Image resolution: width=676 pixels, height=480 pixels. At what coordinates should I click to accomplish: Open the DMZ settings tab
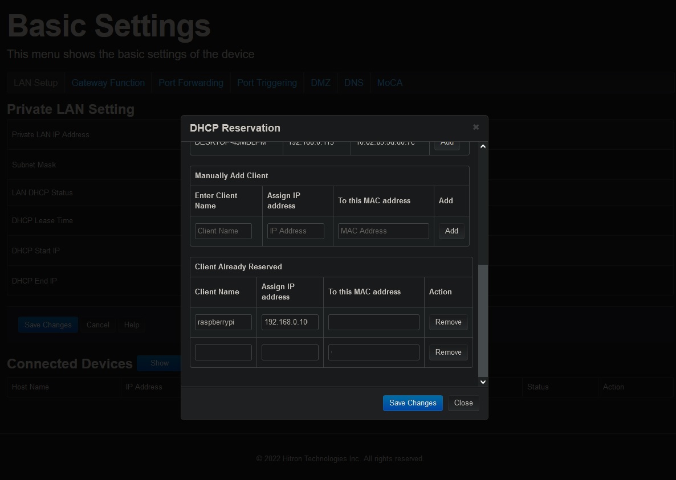tap(320, 83)
